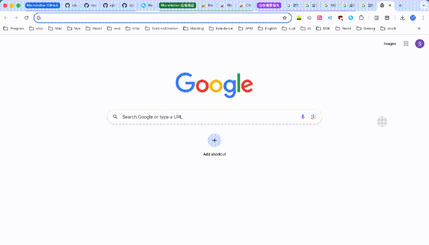This screenshot has width=429, height=245.
Task: Open the else bookmarks folder
Action: coord(36,29)
